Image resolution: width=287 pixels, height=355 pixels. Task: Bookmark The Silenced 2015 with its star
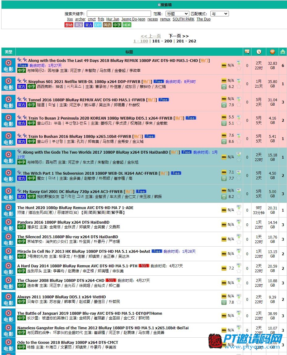click(239, 242)
